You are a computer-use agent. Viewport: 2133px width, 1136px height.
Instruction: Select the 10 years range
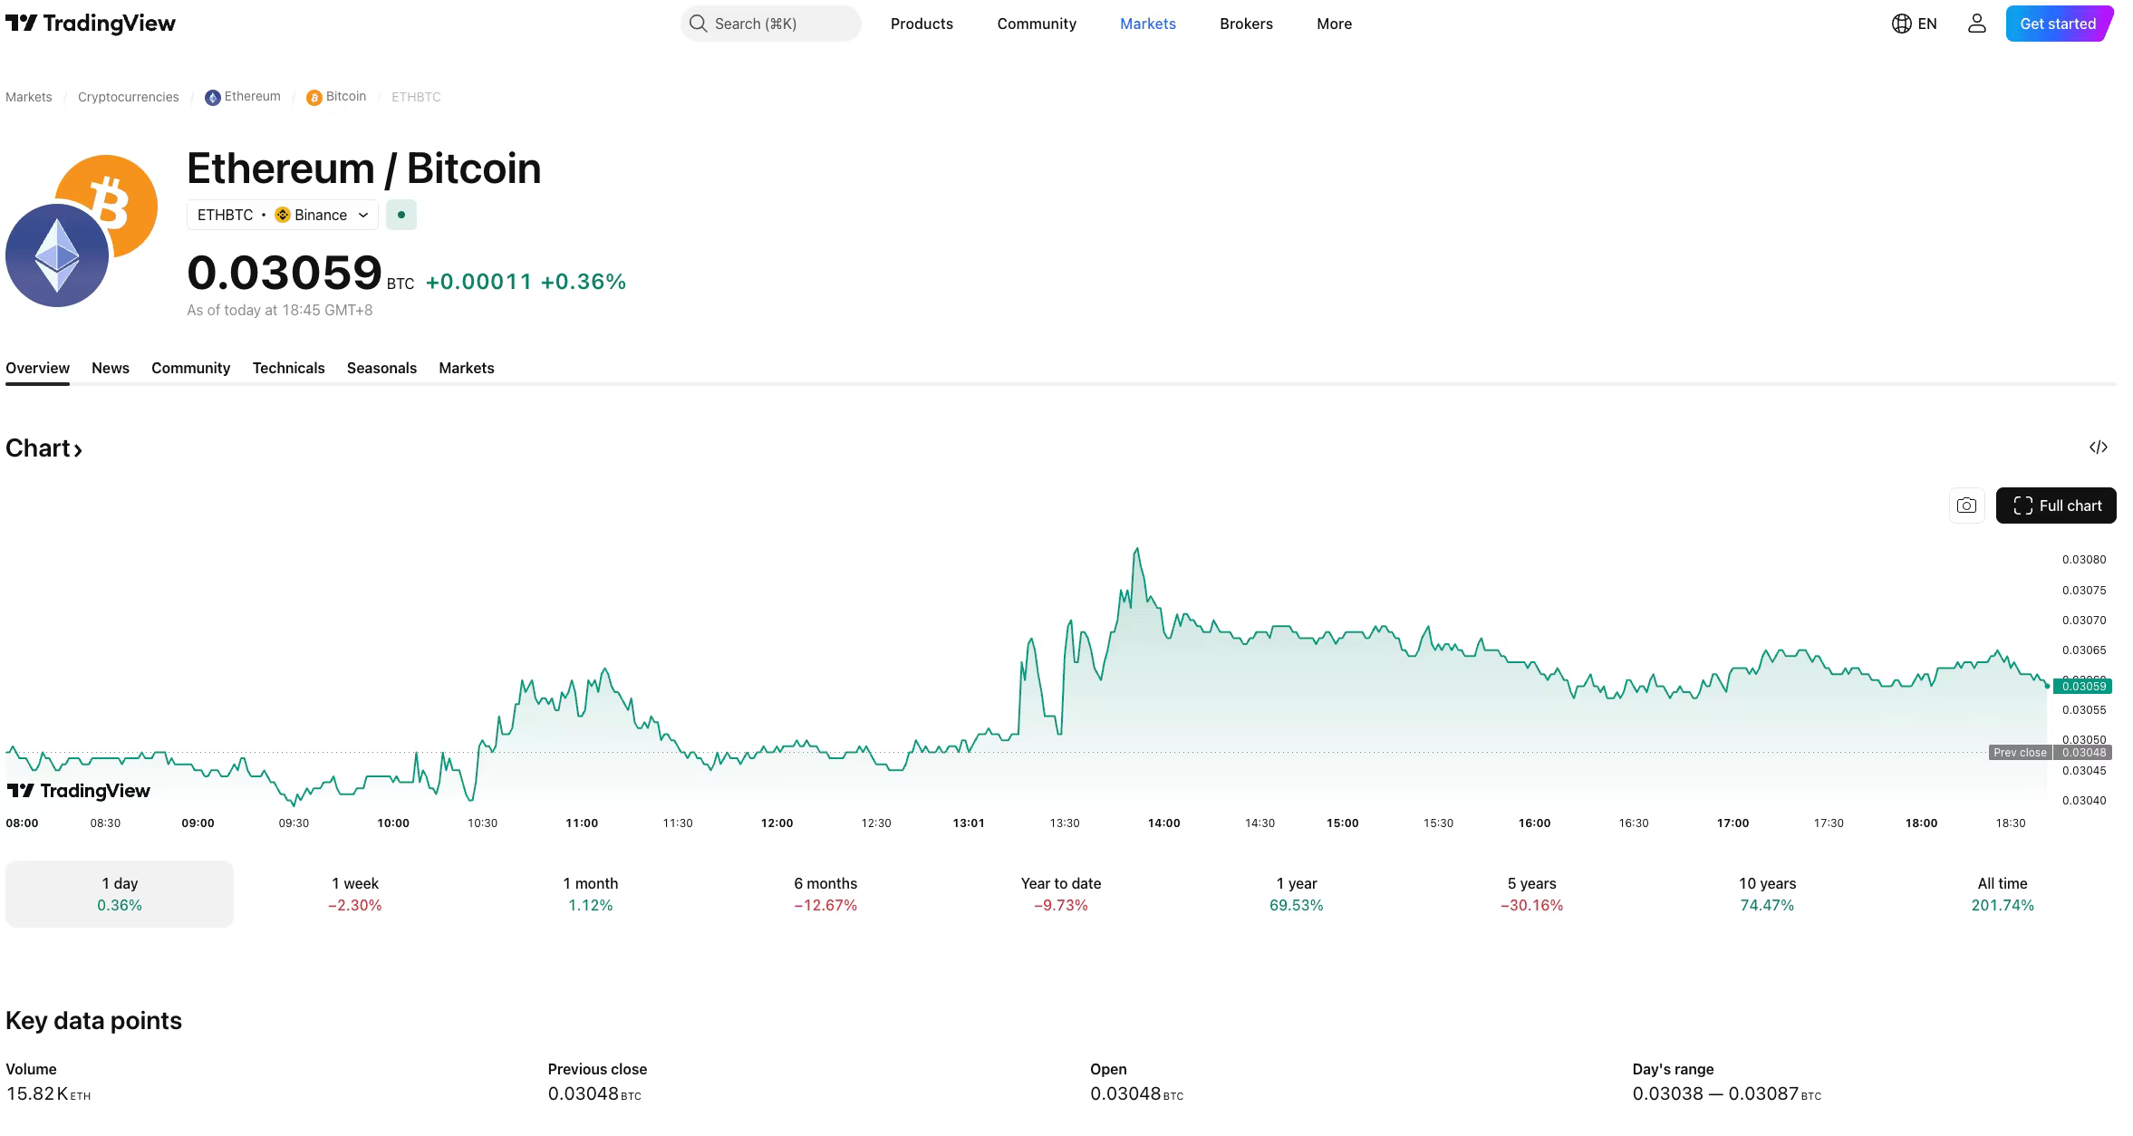(x=1768, y=894)
